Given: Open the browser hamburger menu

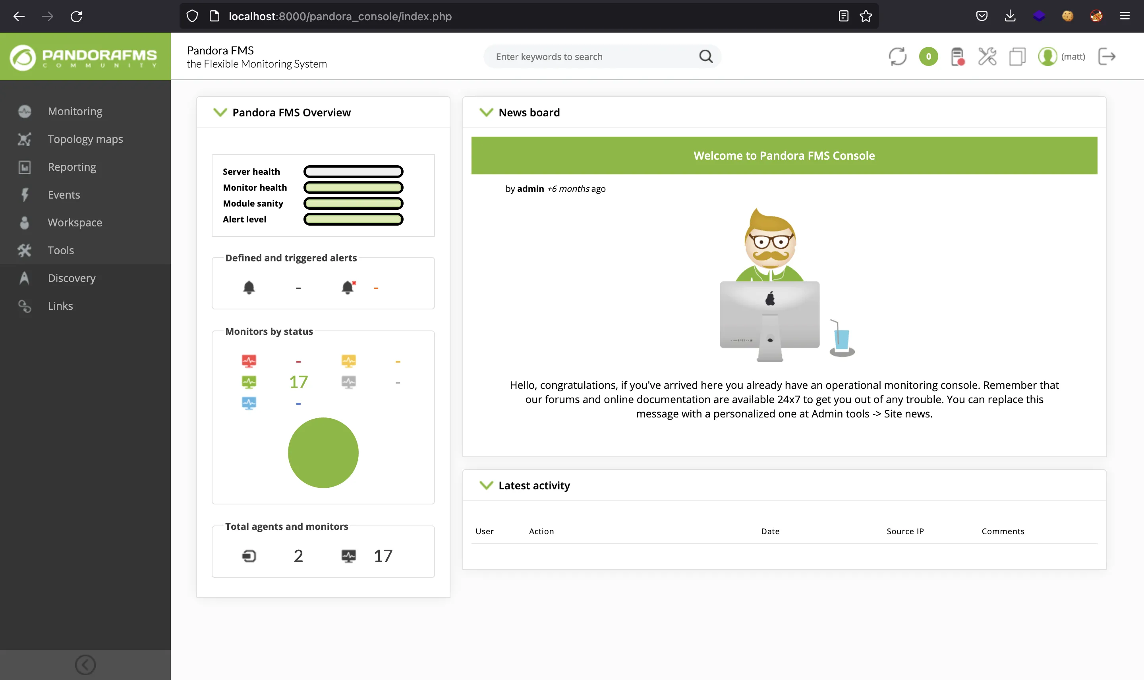Looking at the screenshot, I should [1124, 17].
